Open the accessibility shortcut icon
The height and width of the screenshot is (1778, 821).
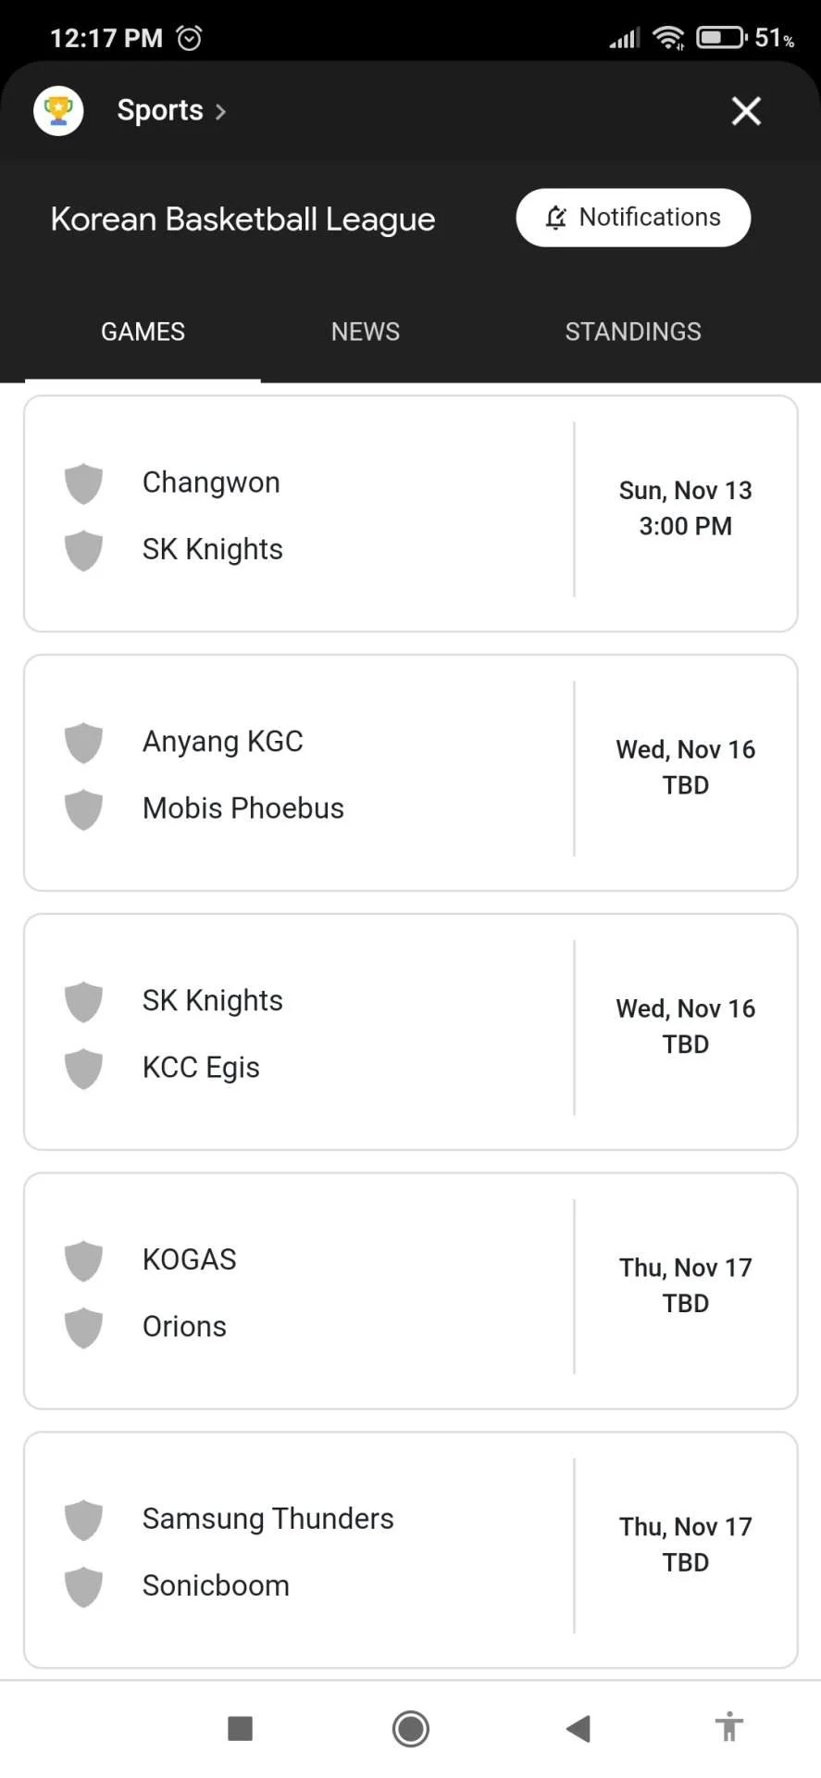pyautogui.click(x=729, y=1727)
